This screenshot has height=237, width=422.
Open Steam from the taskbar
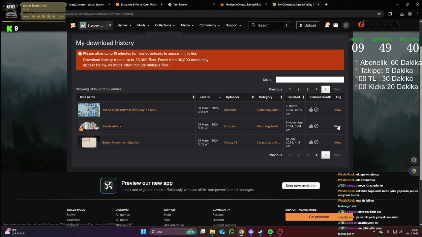pyautogui.click(x=260, y=232)
